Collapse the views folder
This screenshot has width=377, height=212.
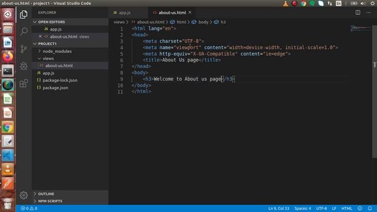[x=70, y=58]
